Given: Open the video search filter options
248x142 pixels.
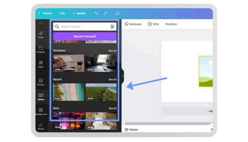Looking at the screenshot, I should tap(112, 27).
